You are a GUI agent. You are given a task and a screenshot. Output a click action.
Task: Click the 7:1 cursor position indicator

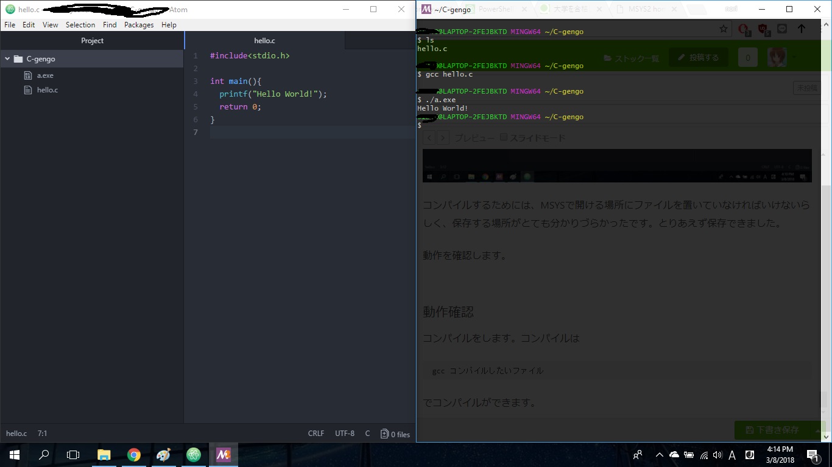43,434
